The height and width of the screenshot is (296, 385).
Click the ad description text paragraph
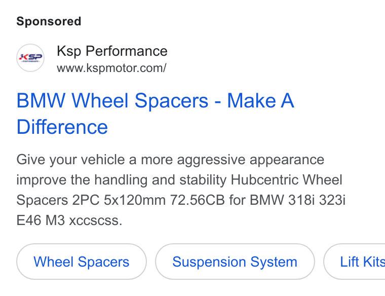[181, 190]
